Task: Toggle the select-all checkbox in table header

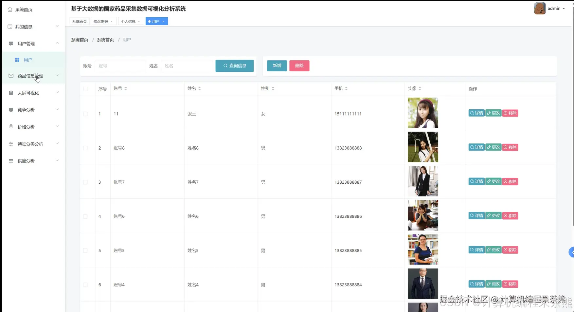Action: coord(85,89)
